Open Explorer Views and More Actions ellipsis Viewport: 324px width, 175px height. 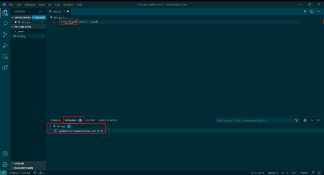point(40,12)
